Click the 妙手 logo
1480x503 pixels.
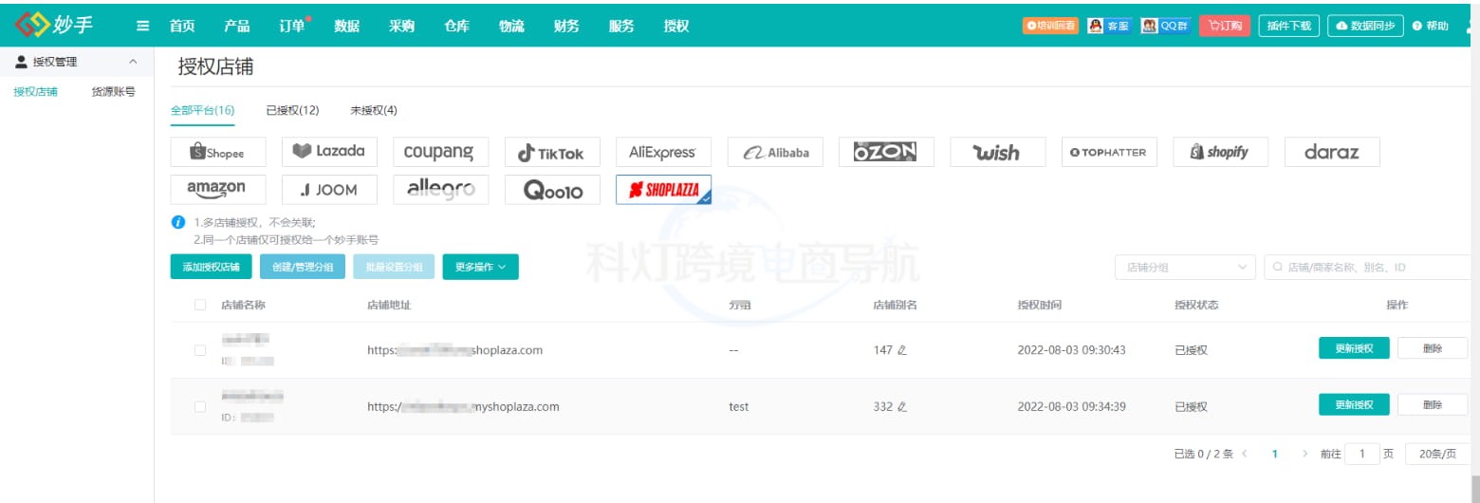click(x=54, y=25)
